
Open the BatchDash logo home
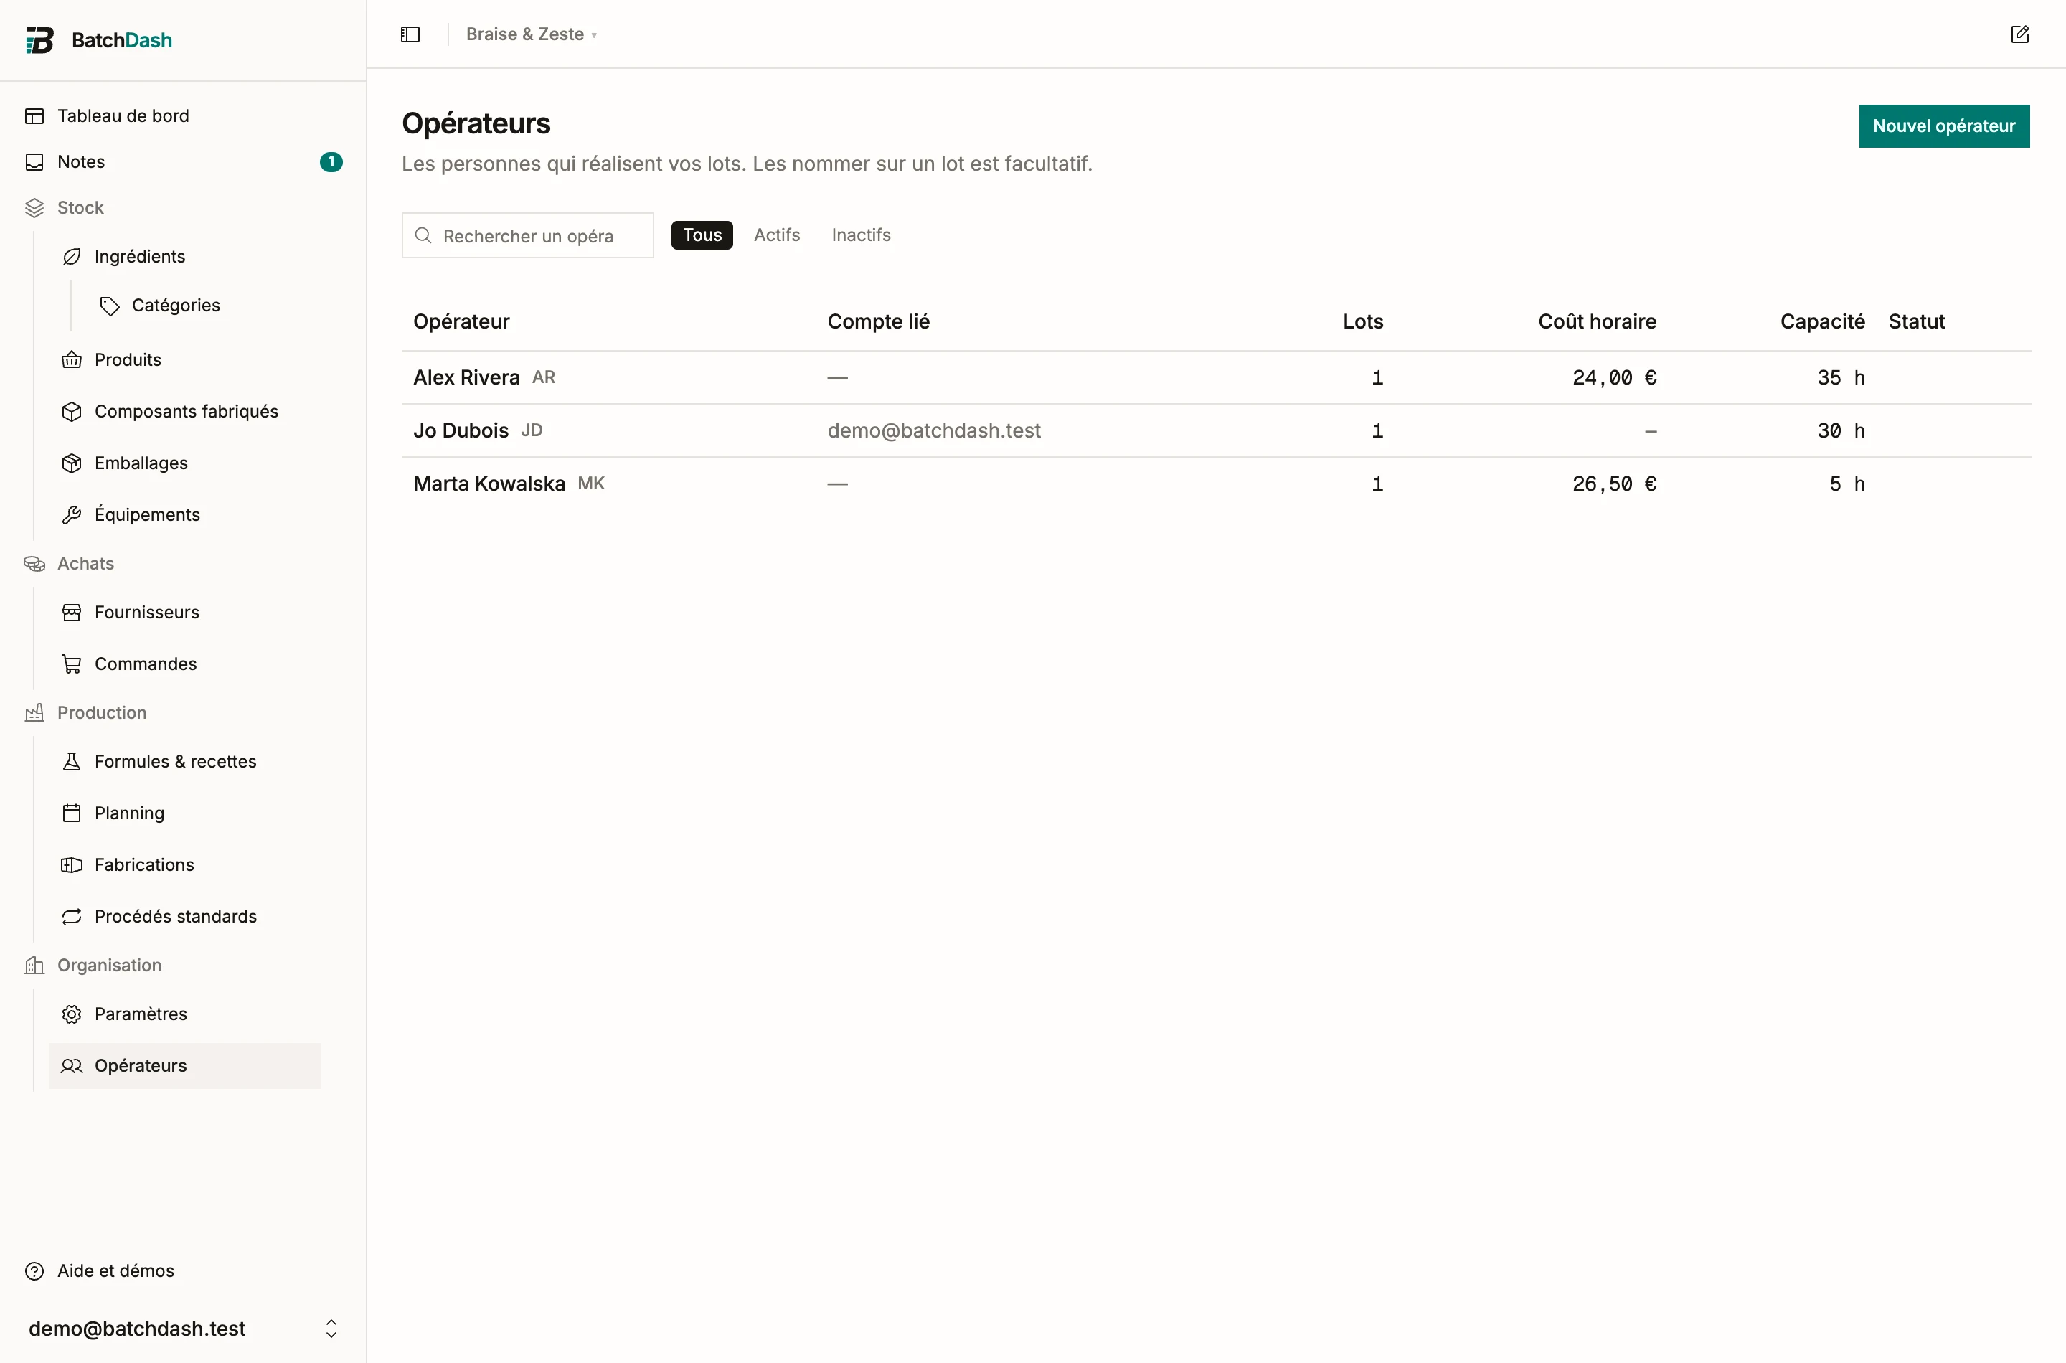[x=98, y=40]
